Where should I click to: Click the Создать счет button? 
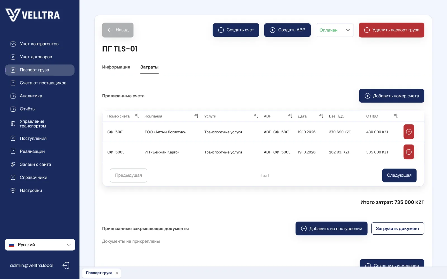(236, 30)
